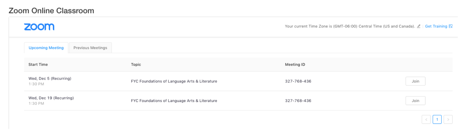Switch to Previous Meetings tab
Image resolution: width=467 pixels, height=139 pixels.
point(90,48)
